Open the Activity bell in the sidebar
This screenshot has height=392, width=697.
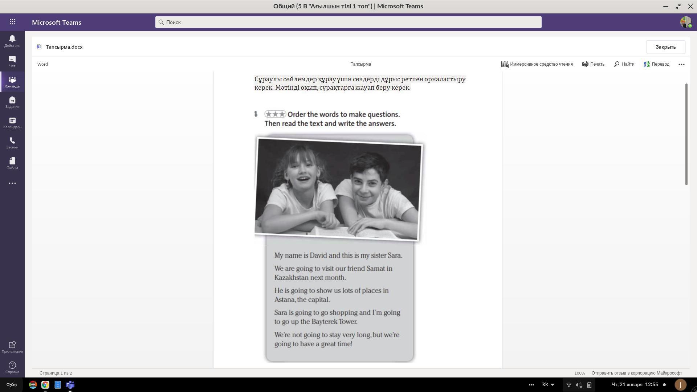(x=12, y=41)
